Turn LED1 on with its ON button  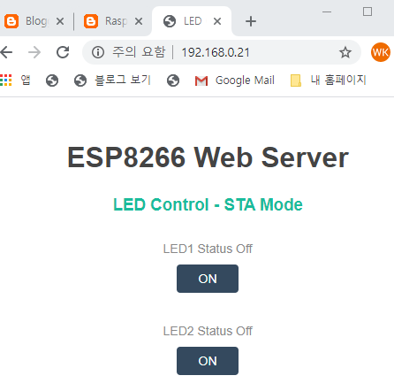(208, 279)
